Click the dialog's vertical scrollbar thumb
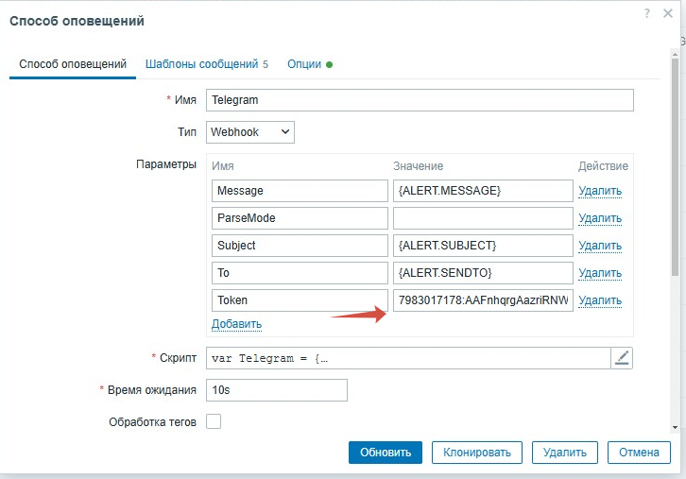Viewport: 686px width, 479px height. [x=675, y=166]
